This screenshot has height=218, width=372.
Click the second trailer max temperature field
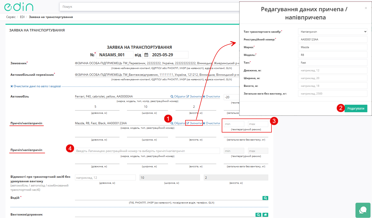pyautogui.click(x=258, y=151)
